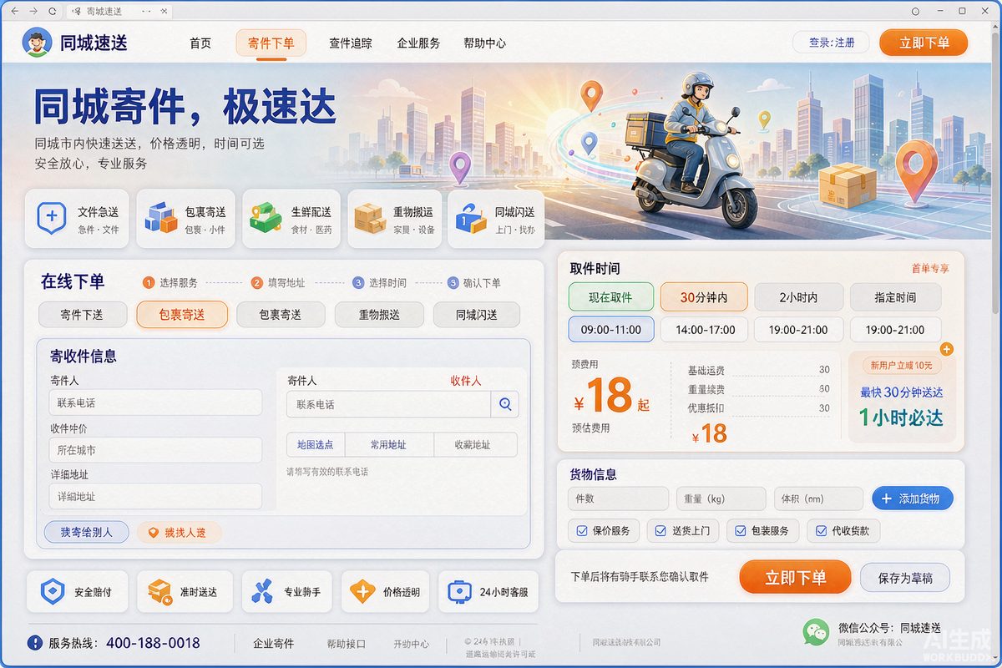Open the 首页 navigation item
This screenshot has height=668, width=1002.
pos(200,43)
